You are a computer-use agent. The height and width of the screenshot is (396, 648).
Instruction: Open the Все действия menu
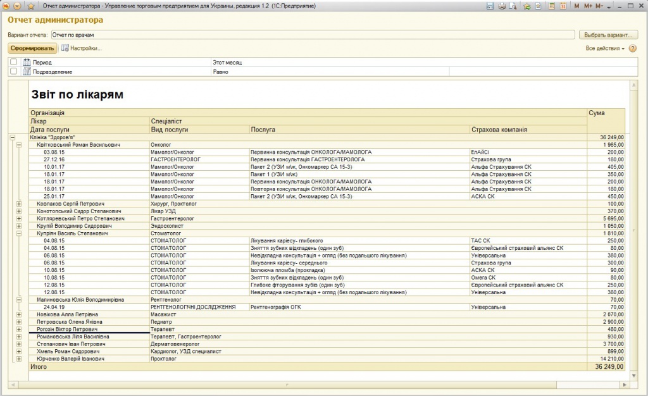(605, 48)
